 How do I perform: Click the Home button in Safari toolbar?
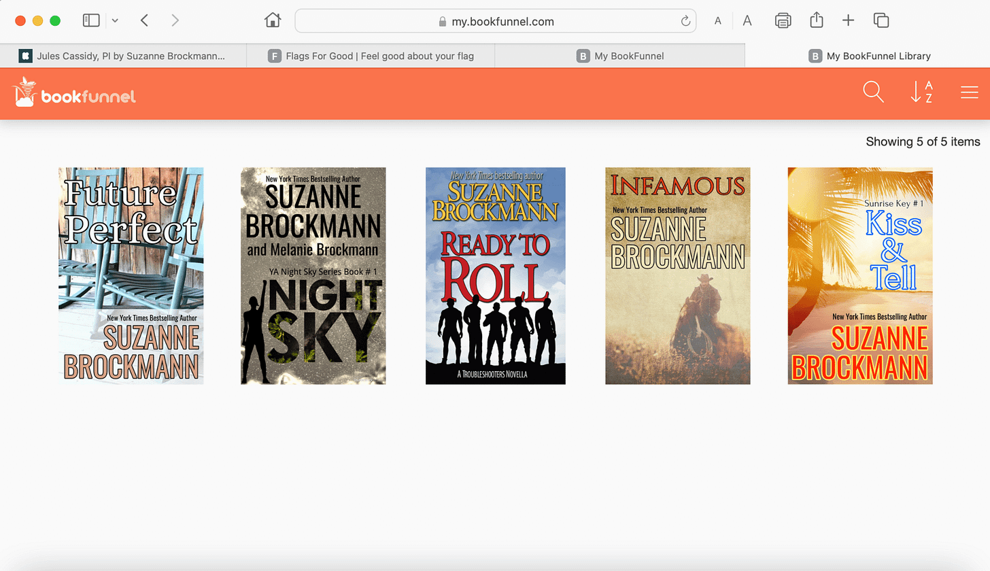(x=272, y=20)
